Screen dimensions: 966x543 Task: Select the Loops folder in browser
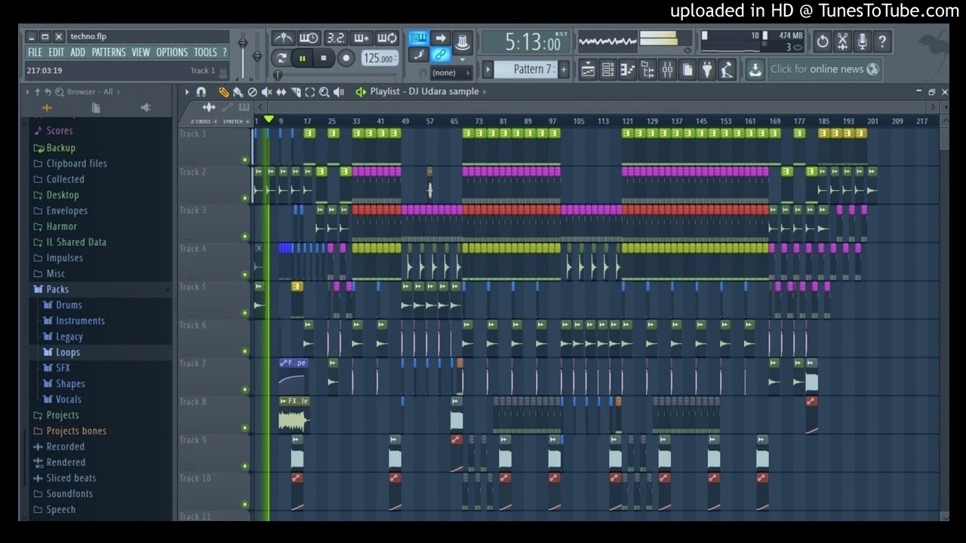tap(67, 352)
